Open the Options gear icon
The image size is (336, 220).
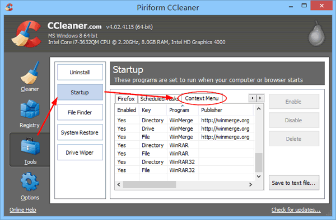point(30,181)
